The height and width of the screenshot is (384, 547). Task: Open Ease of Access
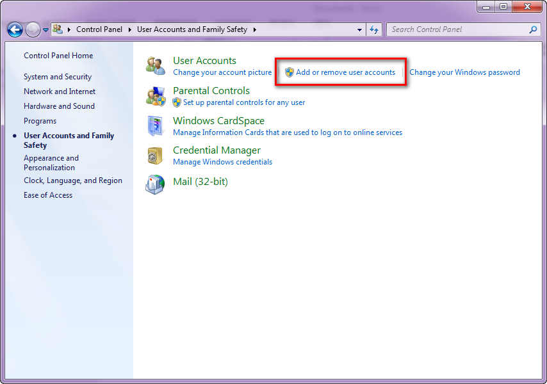(48, 195)
